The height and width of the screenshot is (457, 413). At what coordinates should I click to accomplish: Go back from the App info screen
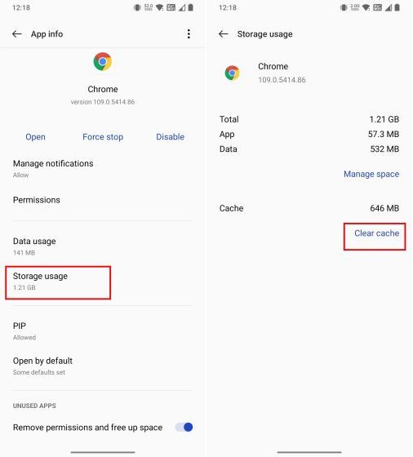point(17,34)
